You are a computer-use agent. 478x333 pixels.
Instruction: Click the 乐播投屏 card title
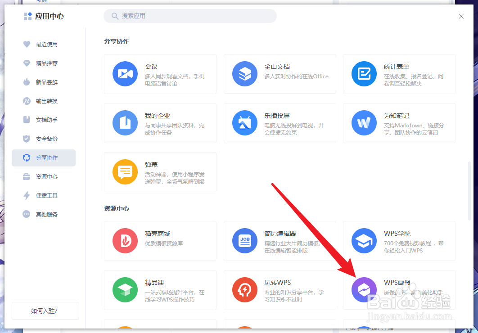click(277, 116)
